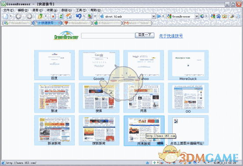Click the blue download icon in status bar
Image resolution: width=243 pixels, height=166 pixels.
147,162
